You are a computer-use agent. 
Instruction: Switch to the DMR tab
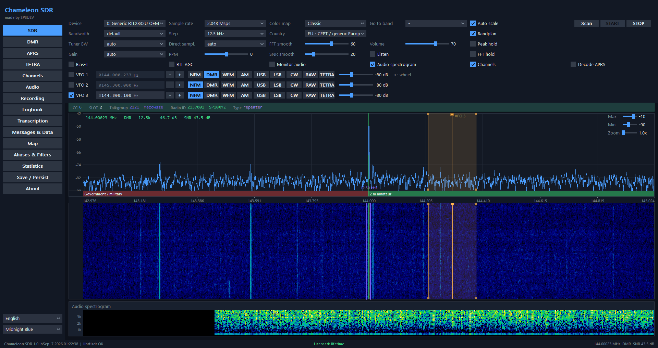[x=33, y=42]
